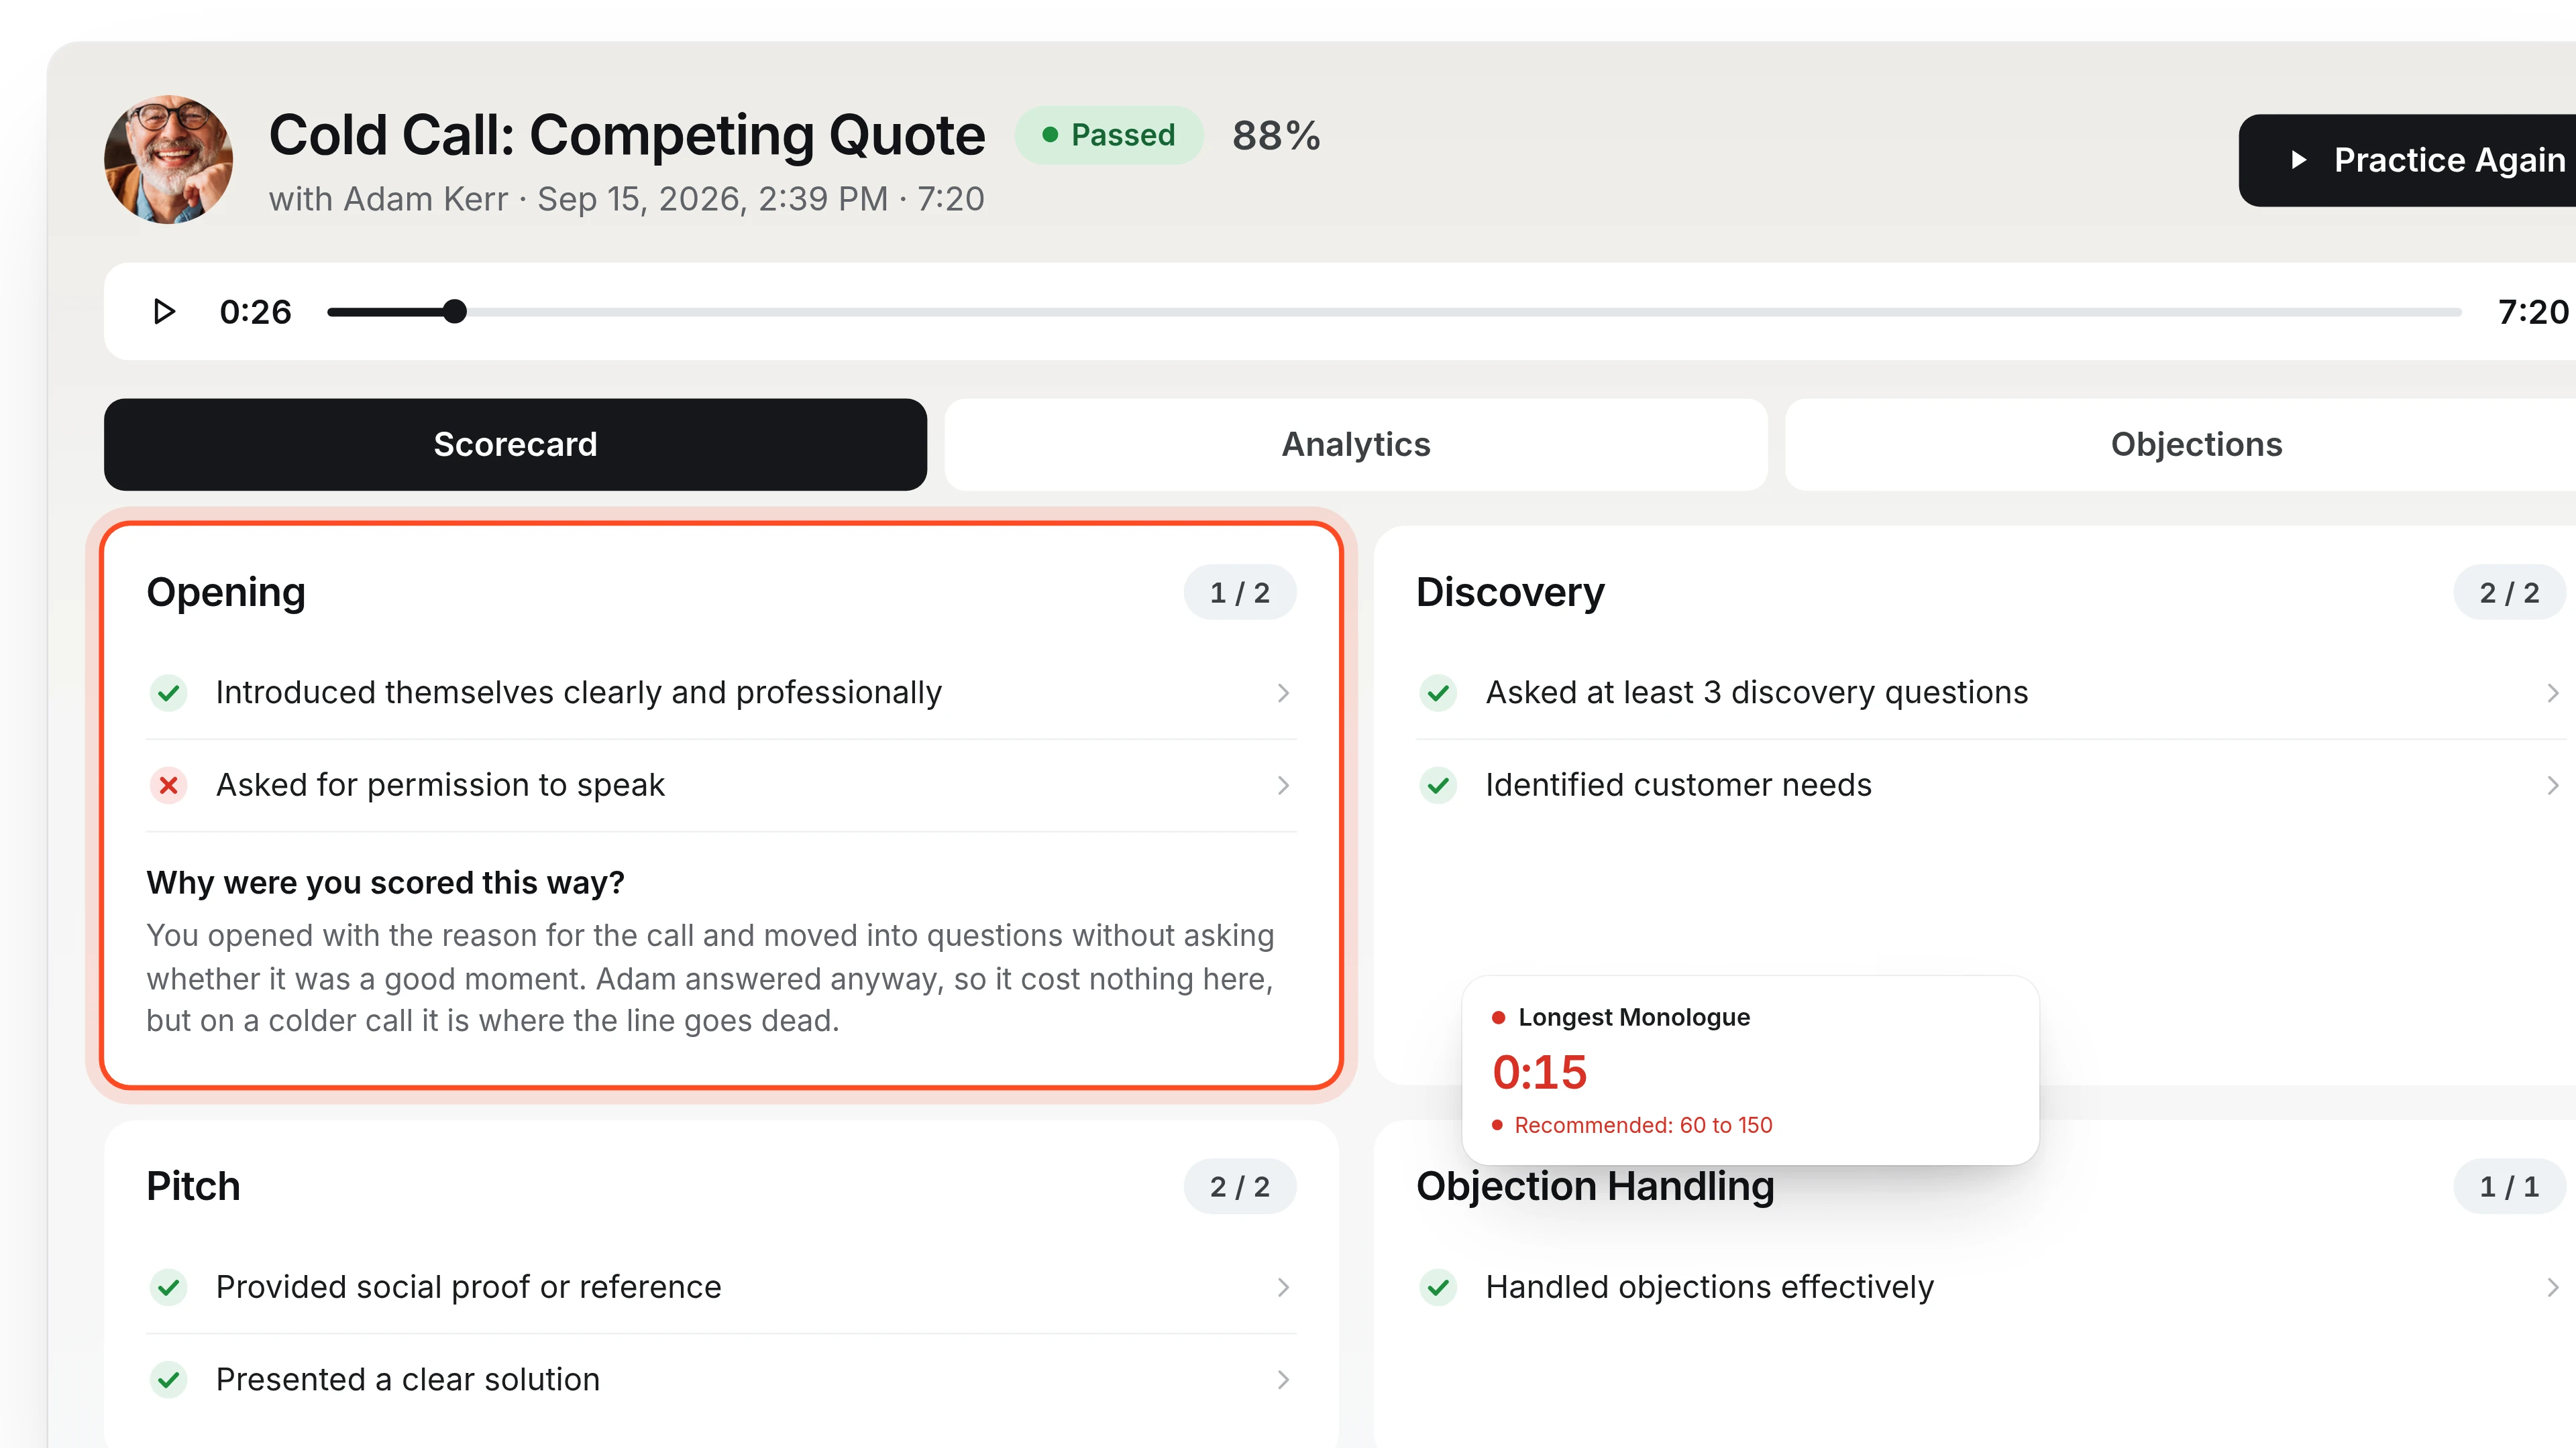Click the 7:20 total duration label

[x=2533, y=312]
